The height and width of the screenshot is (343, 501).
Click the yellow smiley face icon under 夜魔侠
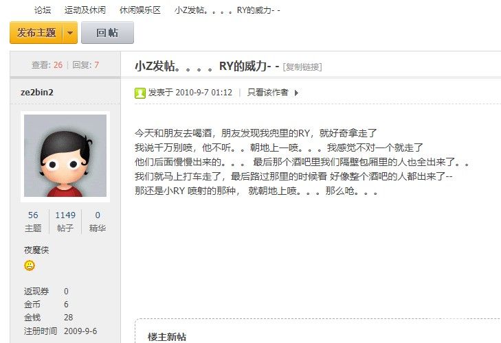click(30, 265)
